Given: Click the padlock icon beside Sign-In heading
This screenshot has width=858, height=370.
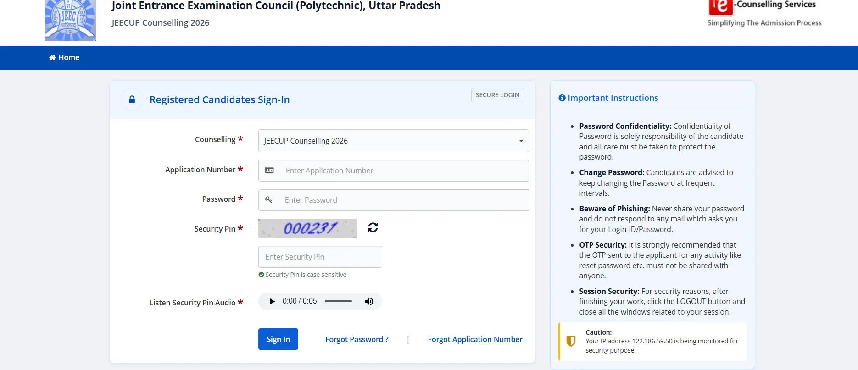Looking at the screenshot, I should tap(132, 99).
